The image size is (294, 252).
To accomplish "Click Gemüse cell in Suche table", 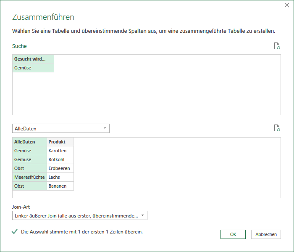I will coord(33,68).
